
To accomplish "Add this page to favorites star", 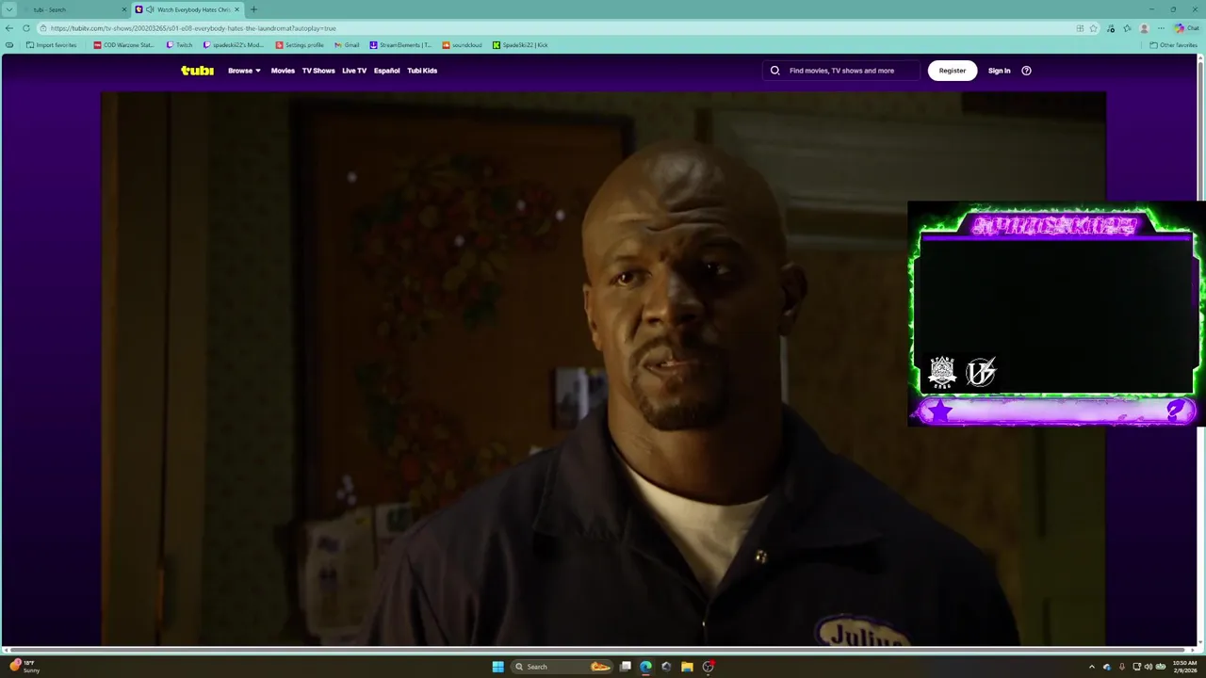I will click(1094, 28).
